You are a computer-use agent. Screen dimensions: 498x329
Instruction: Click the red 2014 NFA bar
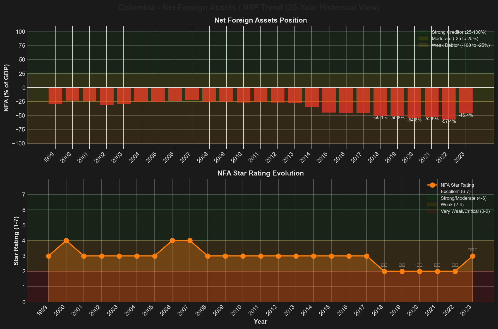point(312,97)
